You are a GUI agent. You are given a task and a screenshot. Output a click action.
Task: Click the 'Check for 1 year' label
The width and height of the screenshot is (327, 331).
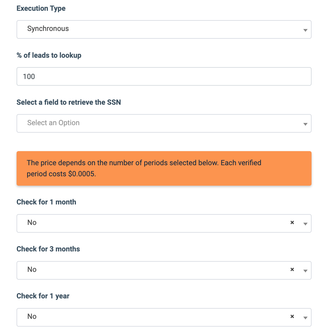[x=43, y=296]
